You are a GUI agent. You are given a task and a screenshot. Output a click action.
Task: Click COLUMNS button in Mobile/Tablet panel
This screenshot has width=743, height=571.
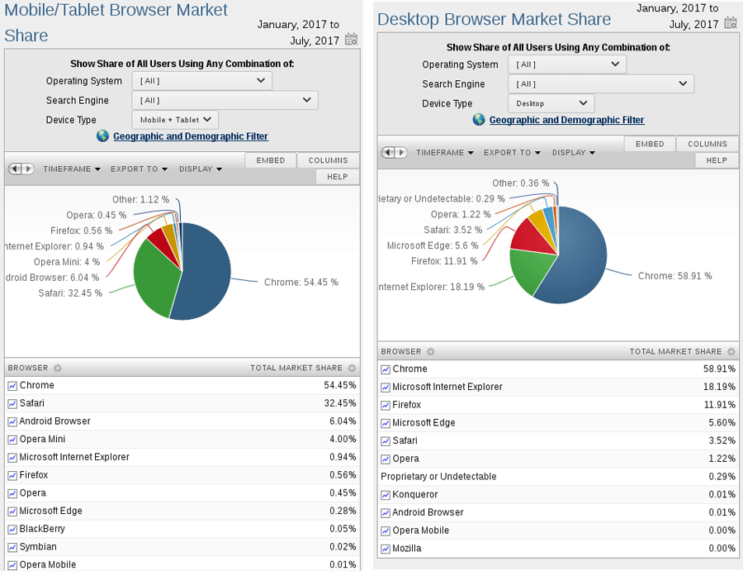329,160
